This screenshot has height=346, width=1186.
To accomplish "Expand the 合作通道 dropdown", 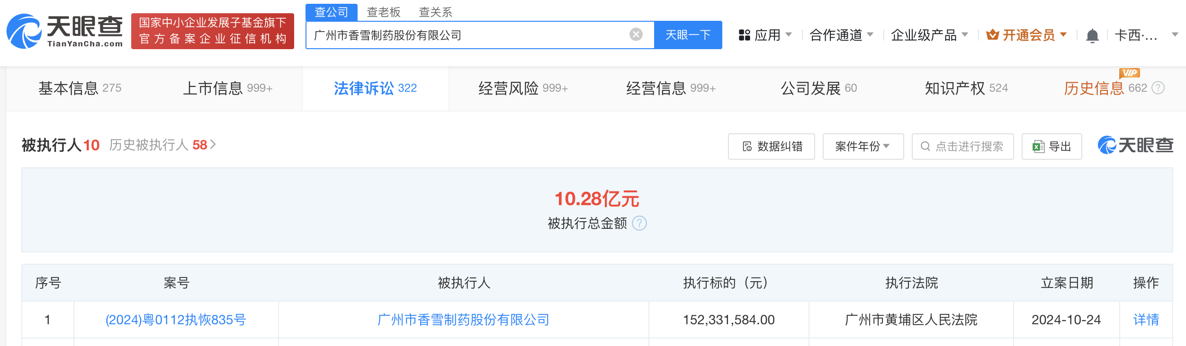I will pos(870,35).
